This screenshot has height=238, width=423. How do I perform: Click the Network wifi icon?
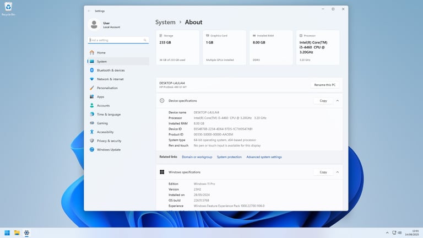pos(92,79)
